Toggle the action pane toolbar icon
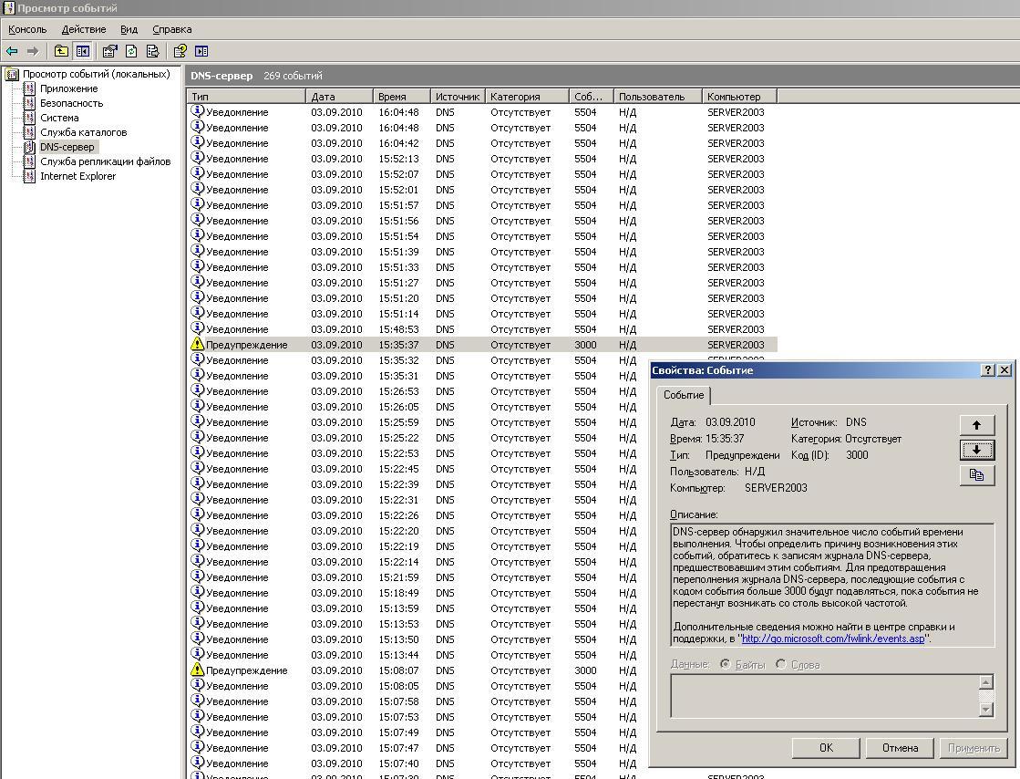Screen dimensions: 1020x779 201,51
